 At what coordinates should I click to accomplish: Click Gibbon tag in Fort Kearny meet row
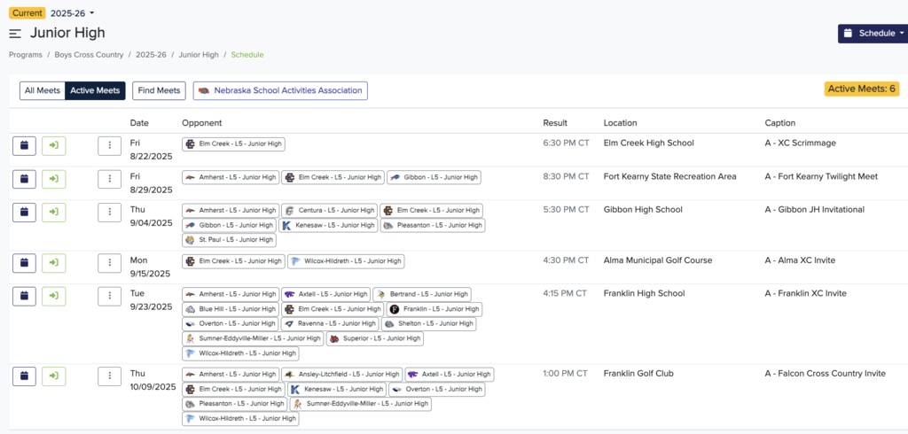point(434,178)
